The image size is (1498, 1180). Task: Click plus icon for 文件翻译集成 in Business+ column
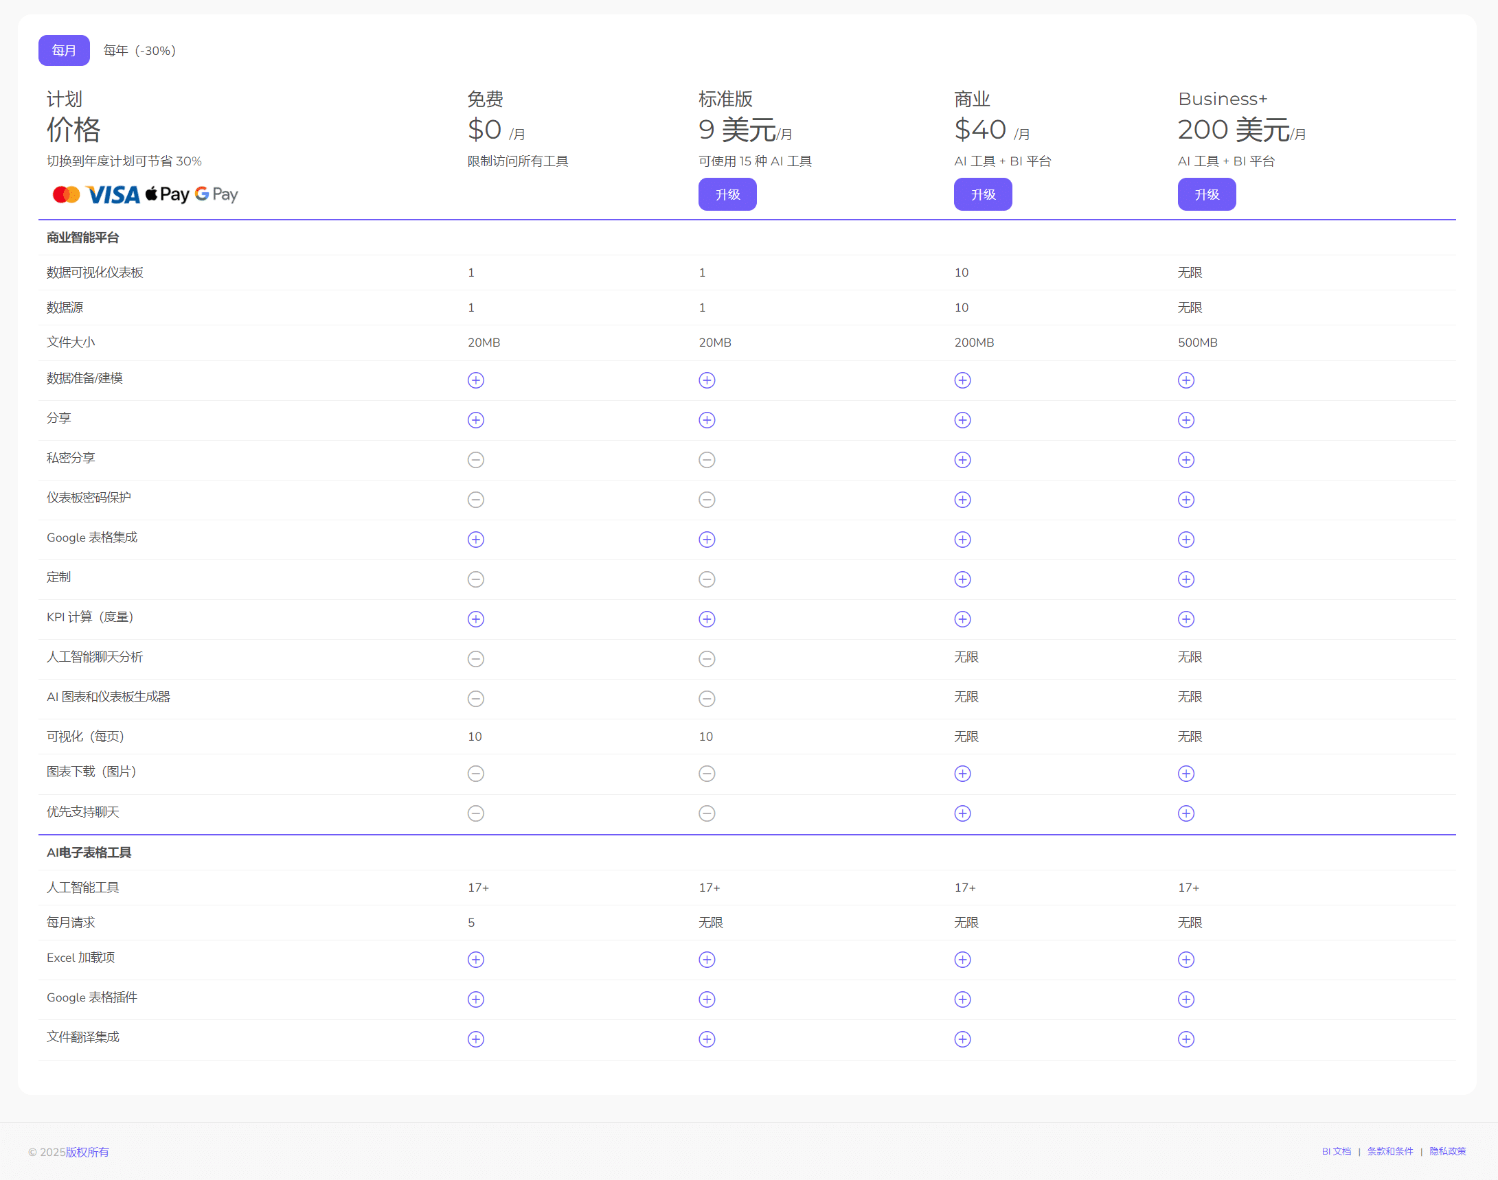tap(1185, 1039)
